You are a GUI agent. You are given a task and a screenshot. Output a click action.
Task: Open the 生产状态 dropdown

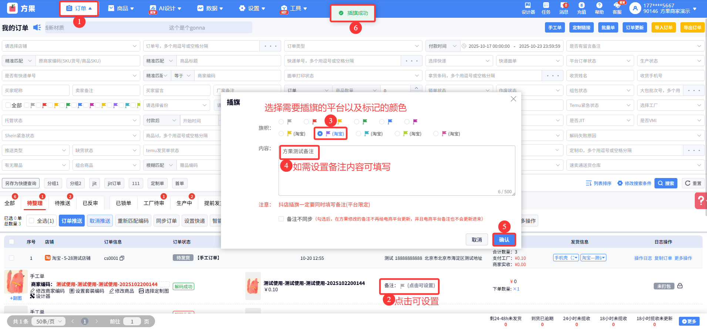(671, 61)
